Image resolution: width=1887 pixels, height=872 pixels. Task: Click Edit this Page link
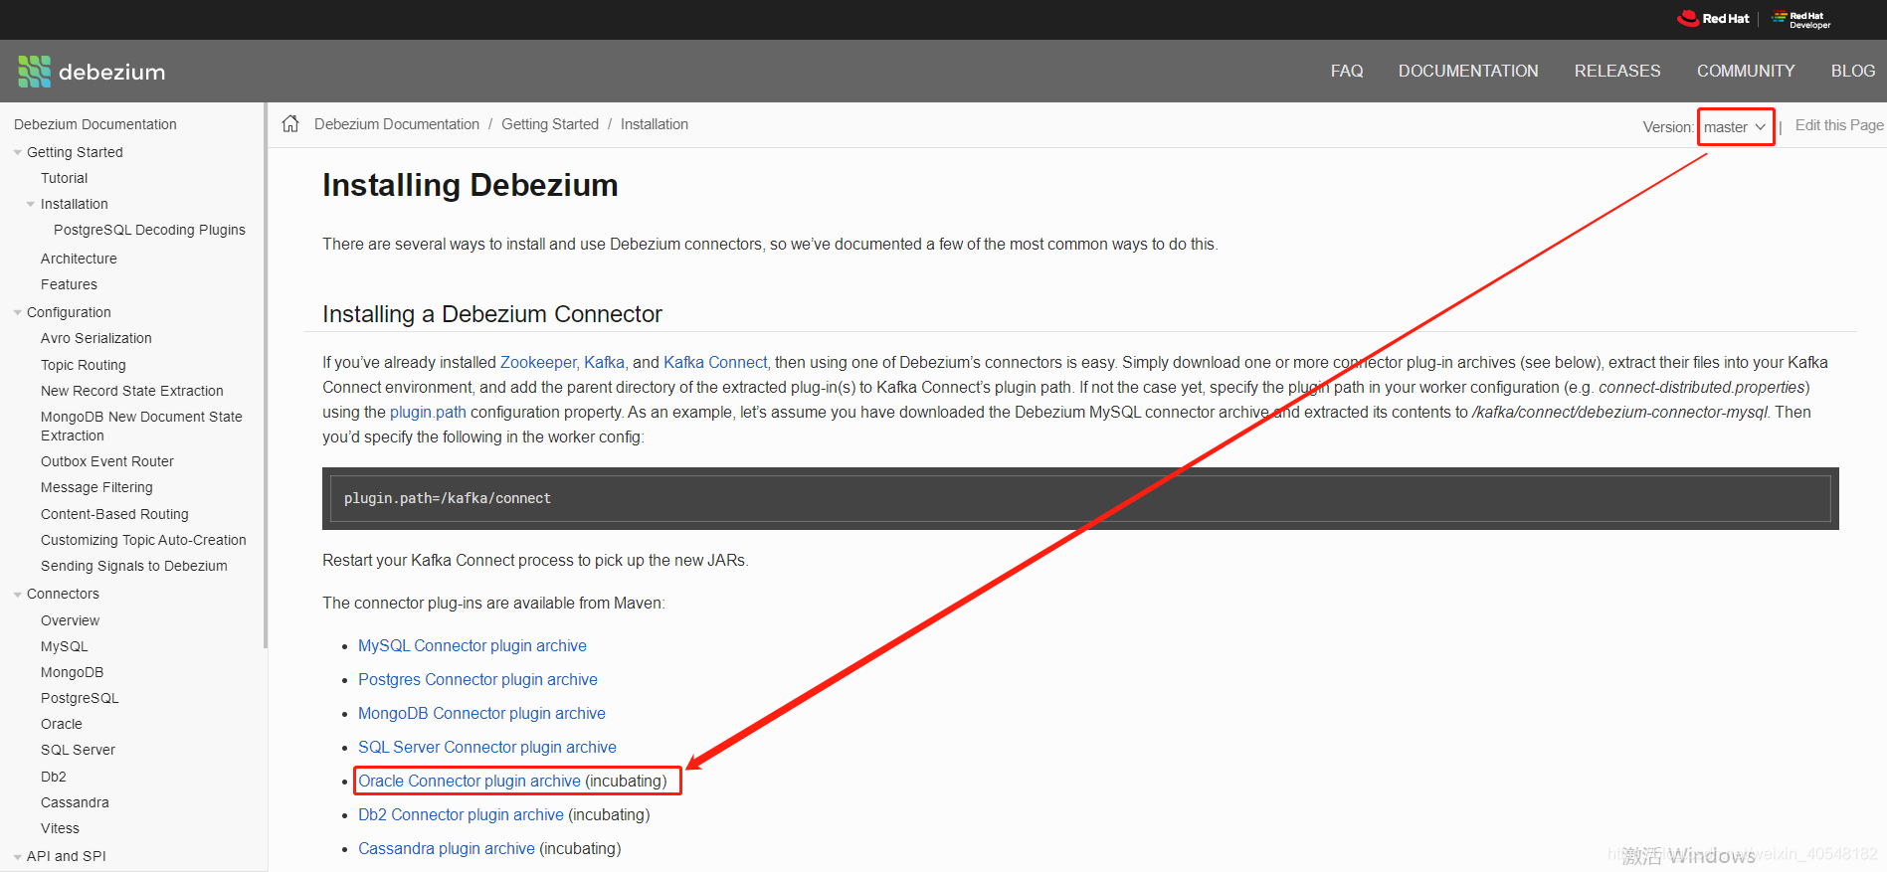coord(1839,125)
